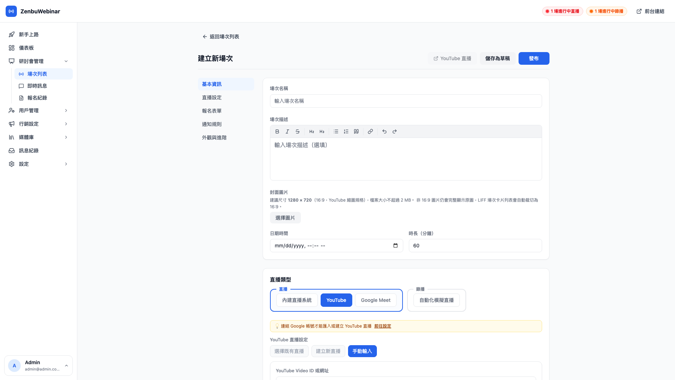This screenshot has width=675, height=380.
Task: Expand the 用戶管理 chevron
Action: click(66, 110)
